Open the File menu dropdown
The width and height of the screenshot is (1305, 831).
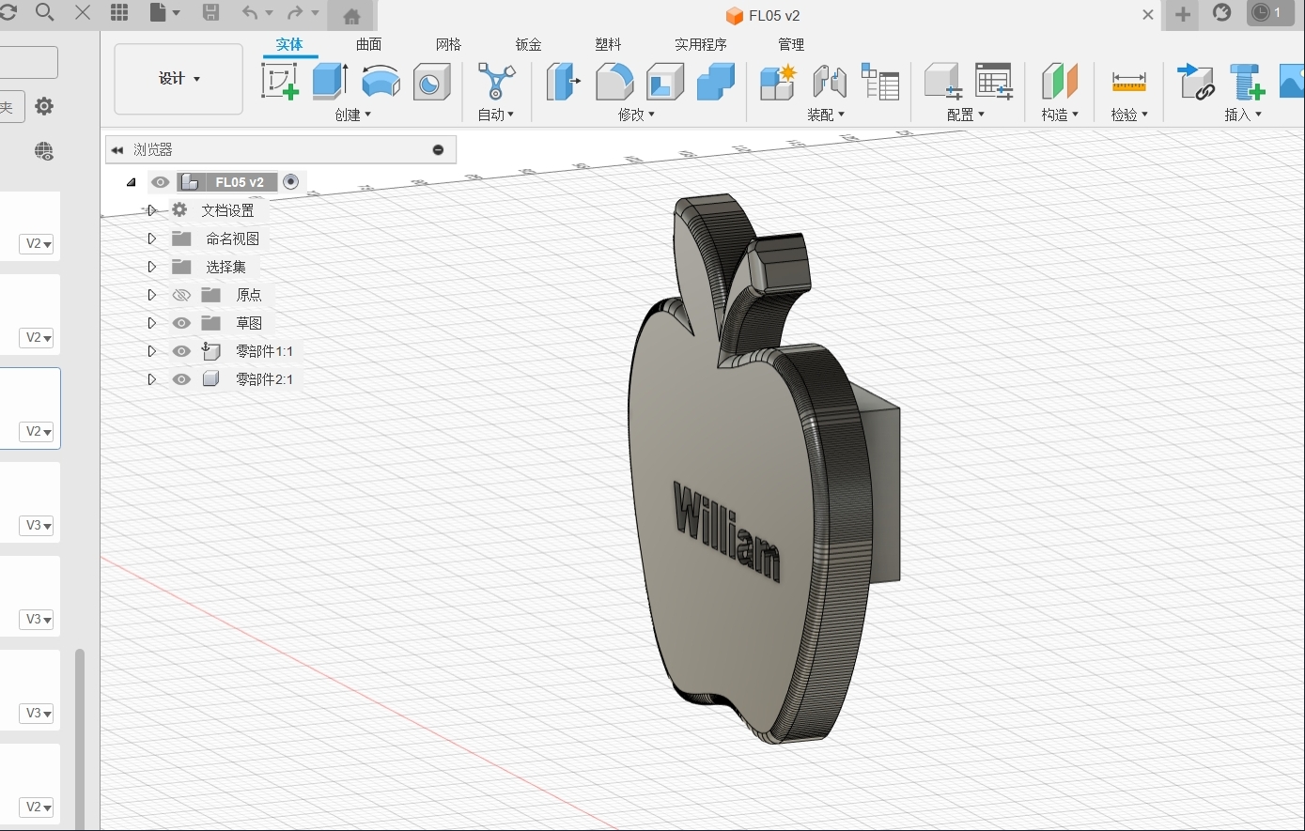pyautogui.click(x=164, y=12)
